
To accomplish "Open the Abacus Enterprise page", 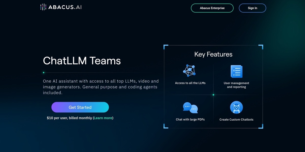I will [212, 8].
